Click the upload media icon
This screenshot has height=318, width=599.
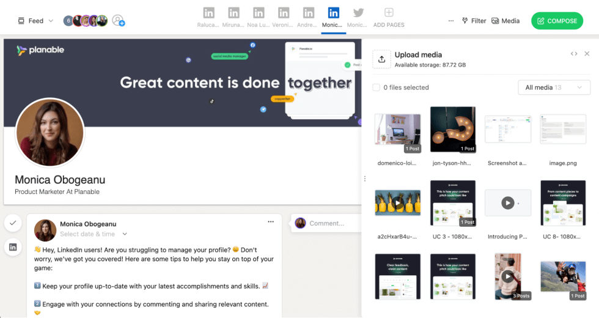[381, 59]
